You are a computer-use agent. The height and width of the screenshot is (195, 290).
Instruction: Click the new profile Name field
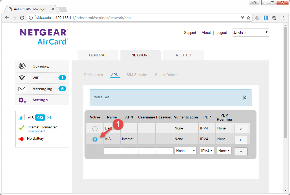point(112,151)
